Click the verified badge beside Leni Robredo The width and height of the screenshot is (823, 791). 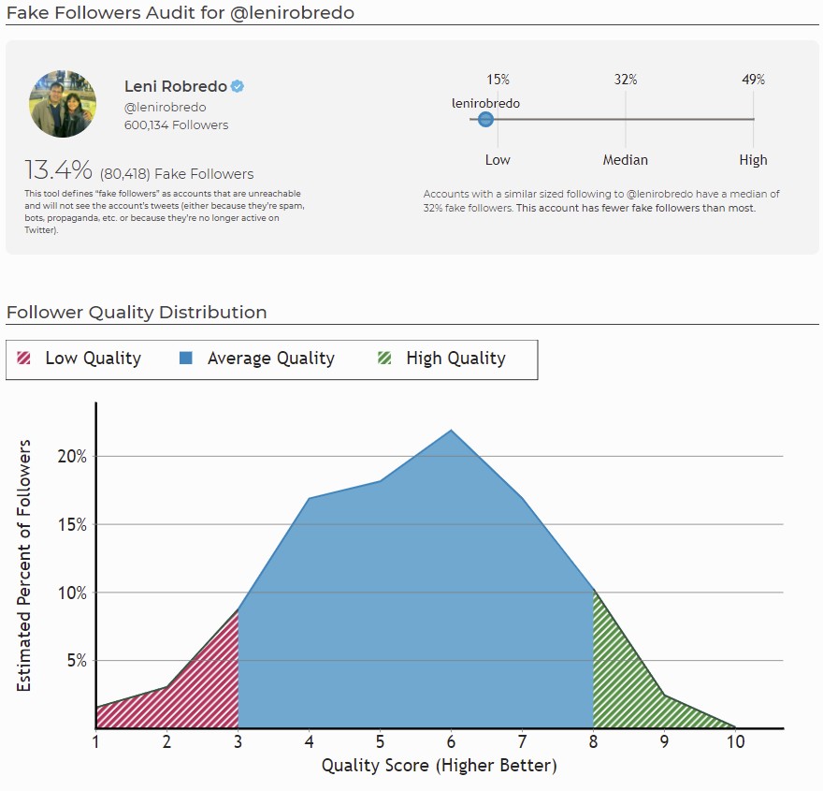pos(238,86)
